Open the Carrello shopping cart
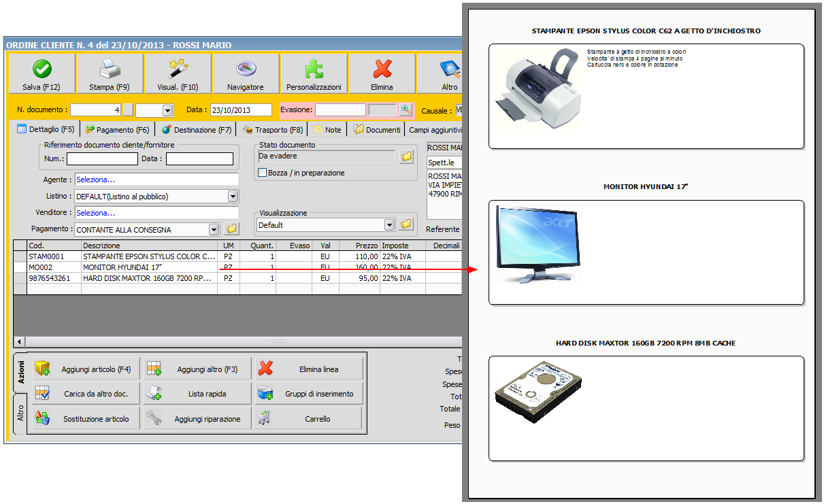Viewport: 824px width, 504px height. 309,418
